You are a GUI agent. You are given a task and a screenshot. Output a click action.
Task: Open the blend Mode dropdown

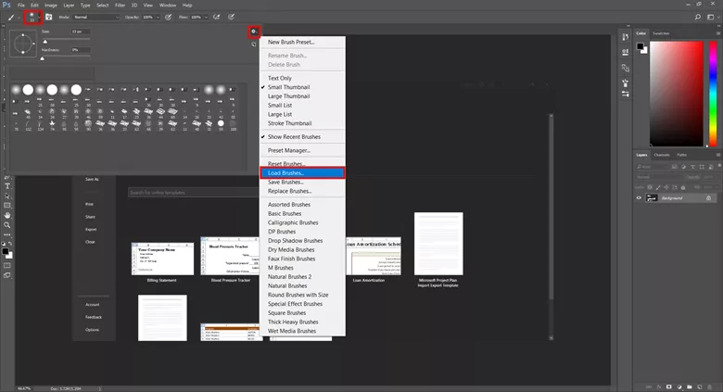coord(96,17)
